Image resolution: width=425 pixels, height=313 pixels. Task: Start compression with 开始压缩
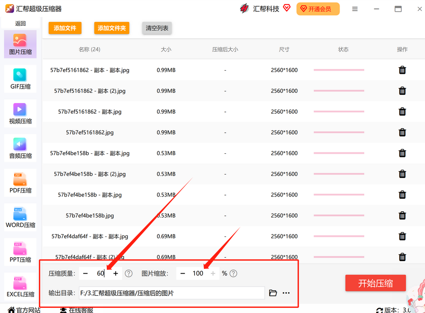click(x=375, y=283)
